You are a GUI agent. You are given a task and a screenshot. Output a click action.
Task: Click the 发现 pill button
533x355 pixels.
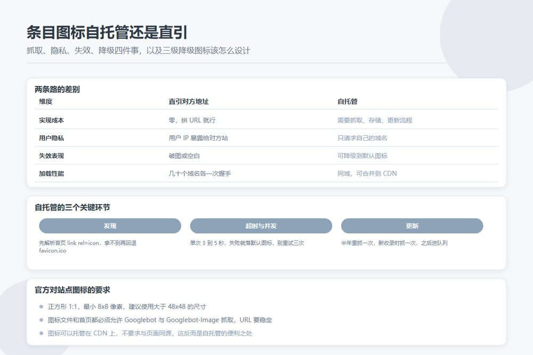pos(110,226)
